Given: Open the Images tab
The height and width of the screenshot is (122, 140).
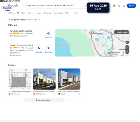Looking at the screenshot, I should coord(39,13).
